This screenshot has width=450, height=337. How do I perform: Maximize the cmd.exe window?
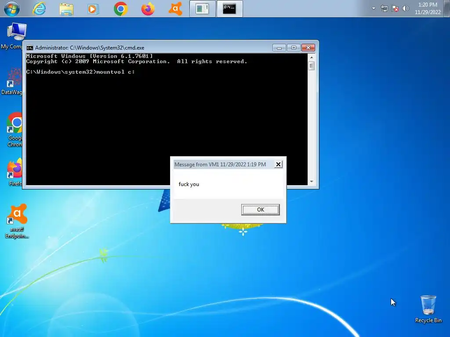pos(294,48)
